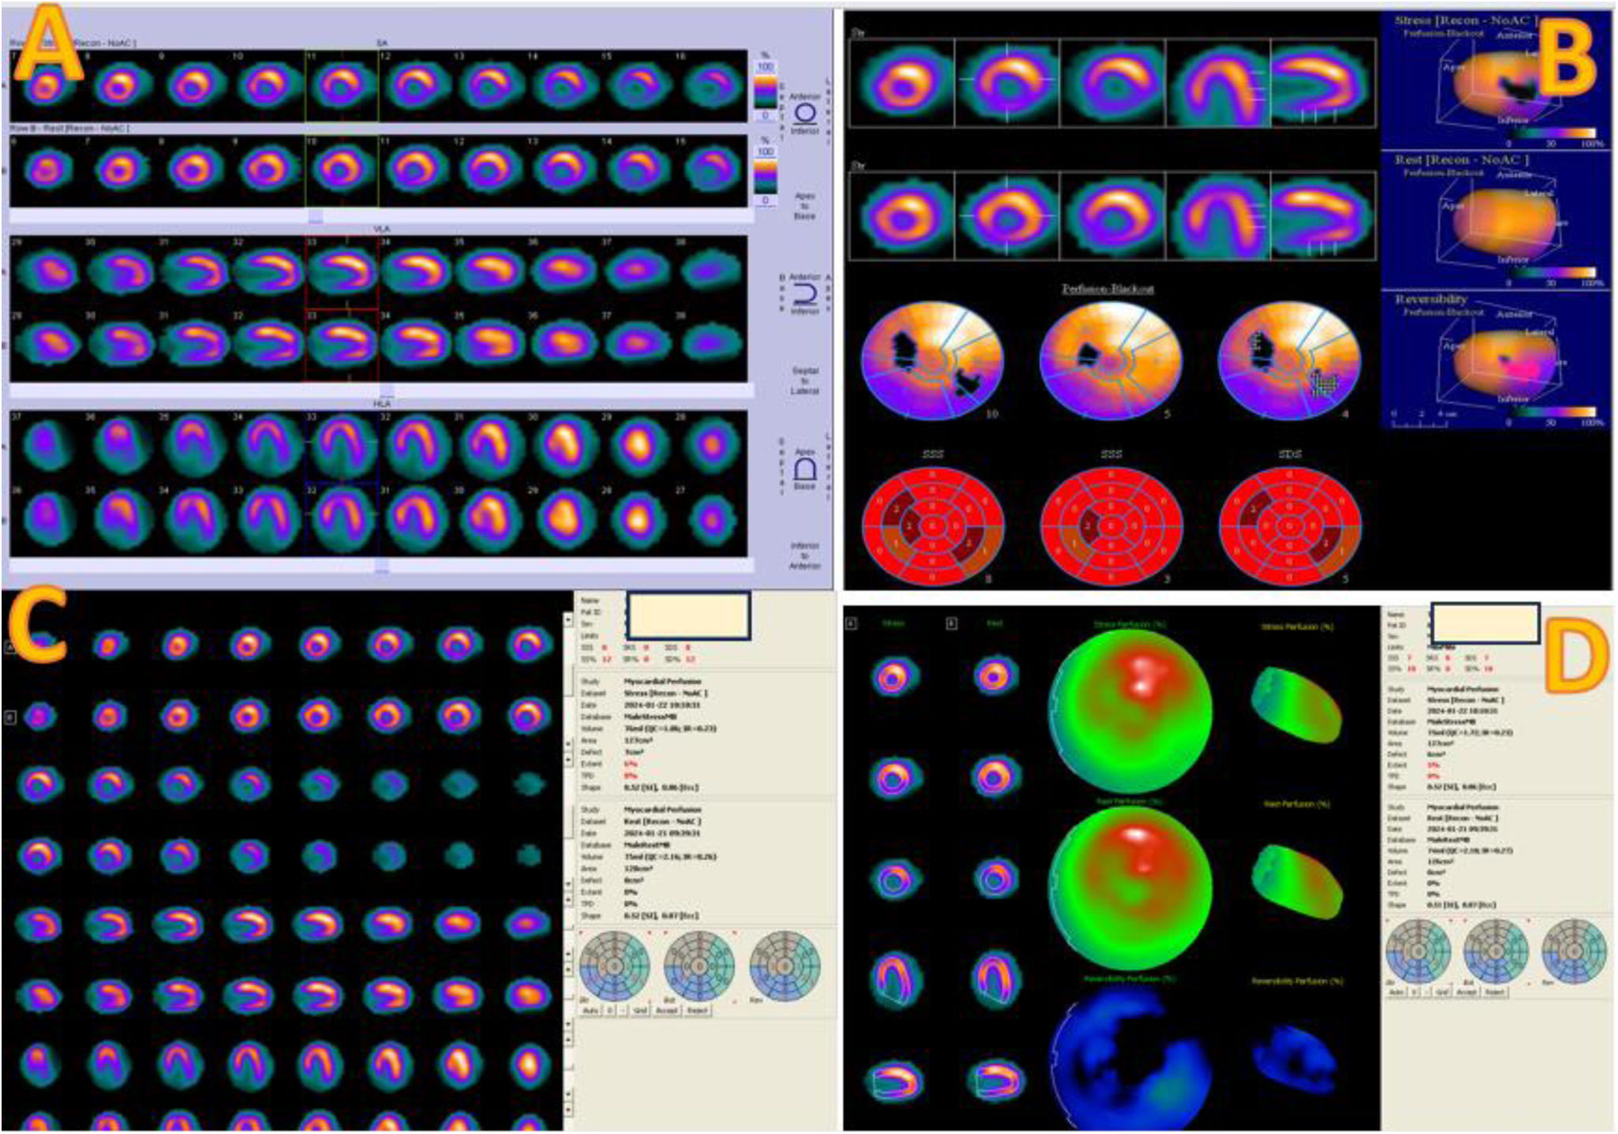Click the Auto button in panel C
The image size is (1618, 1134).
pos(590,1011)
